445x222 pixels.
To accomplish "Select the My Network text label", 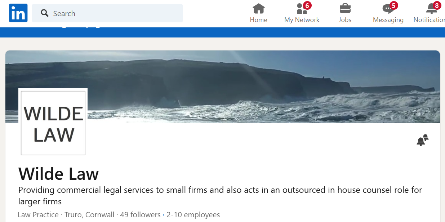I will click(302, 20).
